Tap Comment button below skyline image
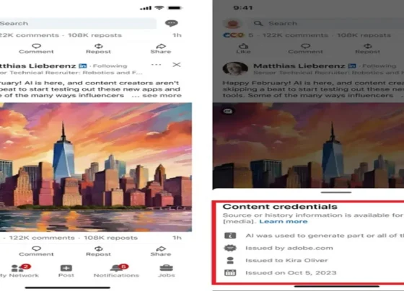The height and width of the screenshot is (291, 404). click(36, 251)
